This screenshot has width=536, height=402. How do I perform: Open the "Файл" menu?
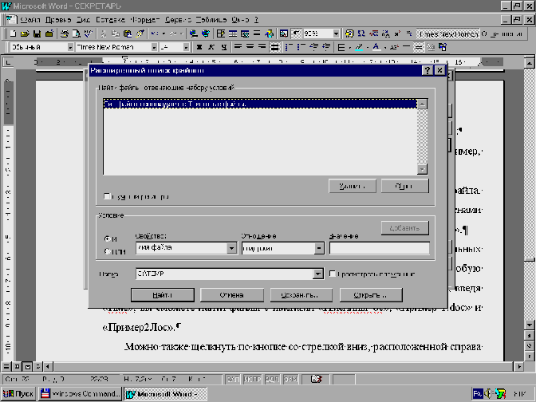(30, 18)
